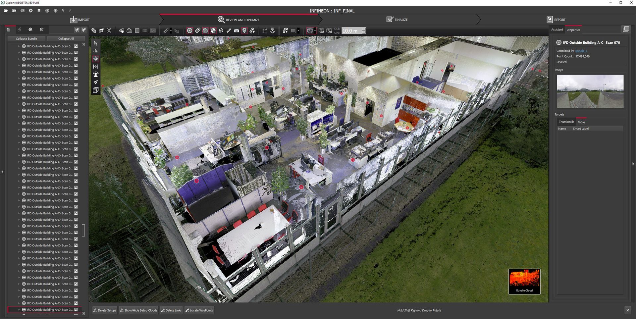Select the pick mode arrow tool

pyautogui.click(x=96, y=43)
